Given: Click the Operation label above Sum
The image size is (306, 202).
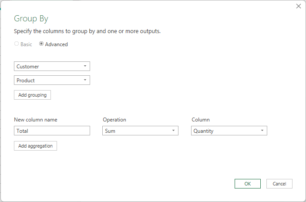Looking at the screenshot, I should [114, 120].
